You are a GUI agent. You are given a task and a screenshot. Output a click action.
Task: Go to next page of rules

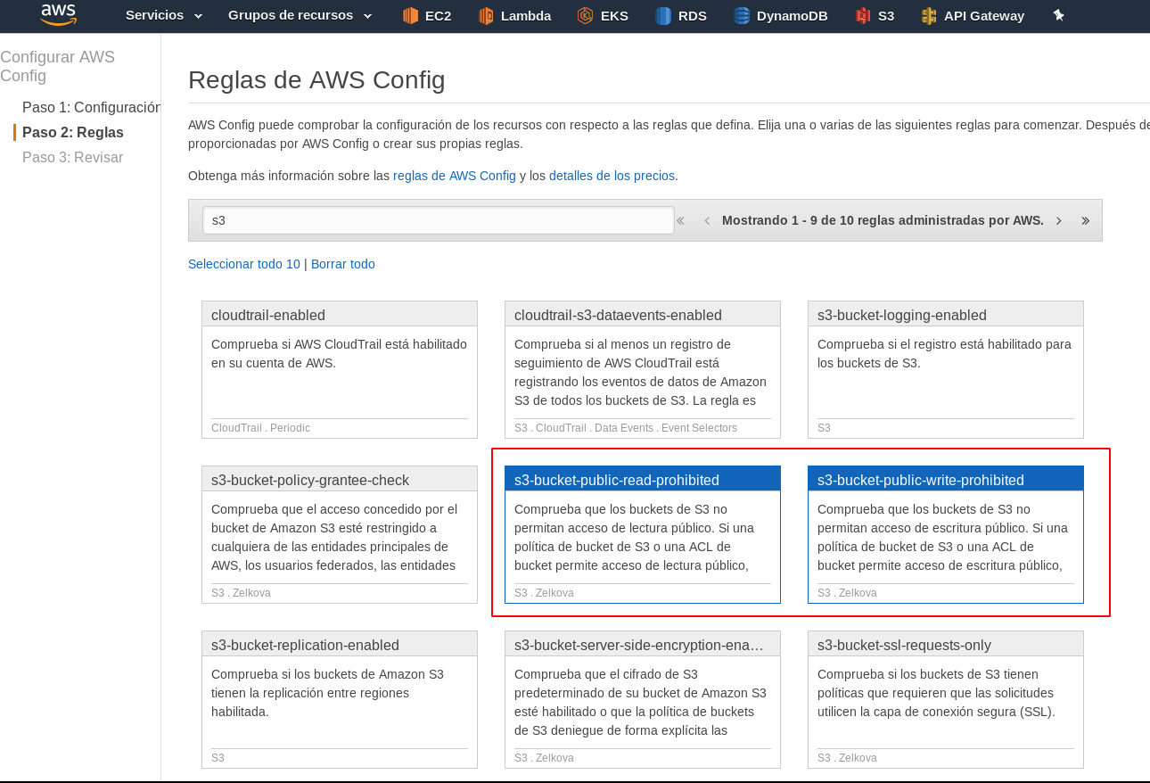(1058, 220)
